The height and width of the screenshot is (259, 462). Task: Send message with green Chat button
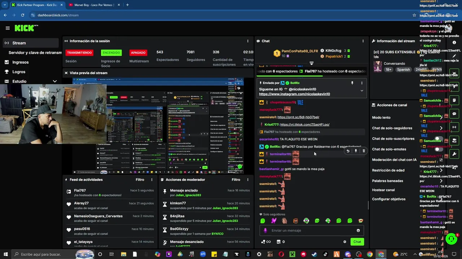coord(357,242)
